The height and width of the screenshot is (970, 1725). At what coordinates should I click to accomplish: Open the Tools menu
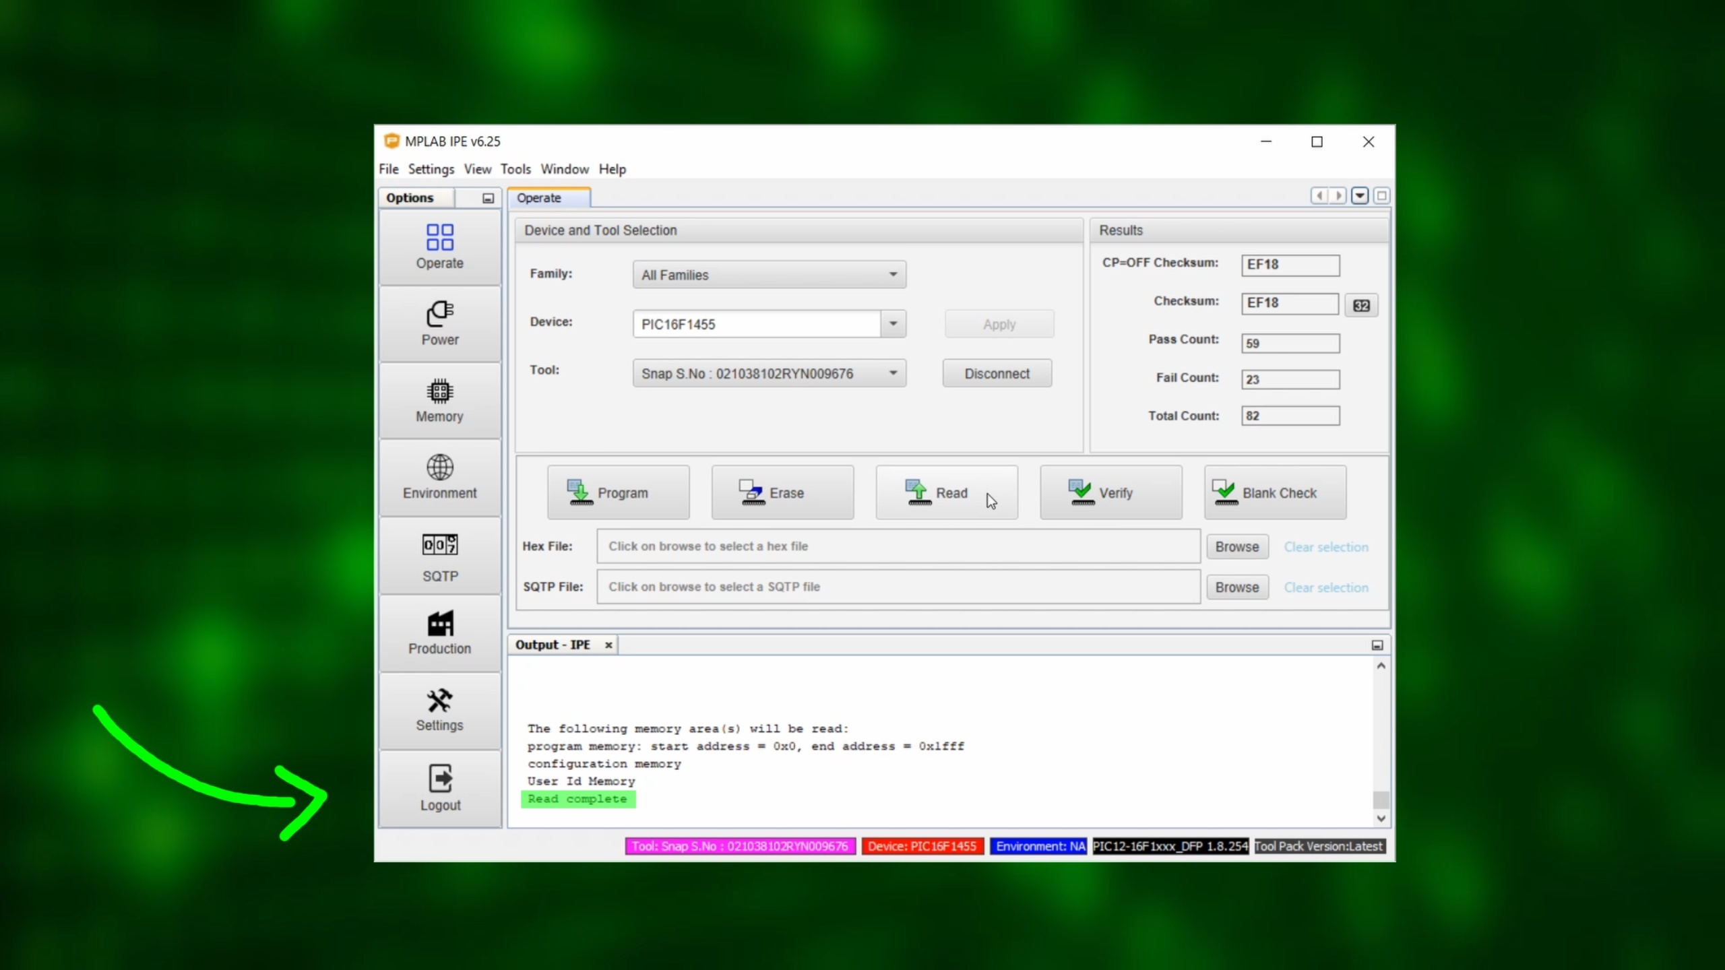pos(515,169)
